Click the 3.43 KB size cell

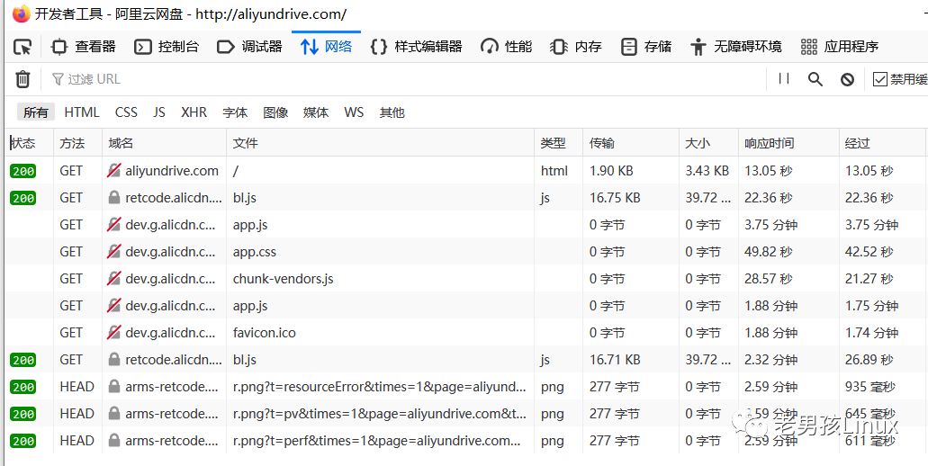(x=707, y=172)
